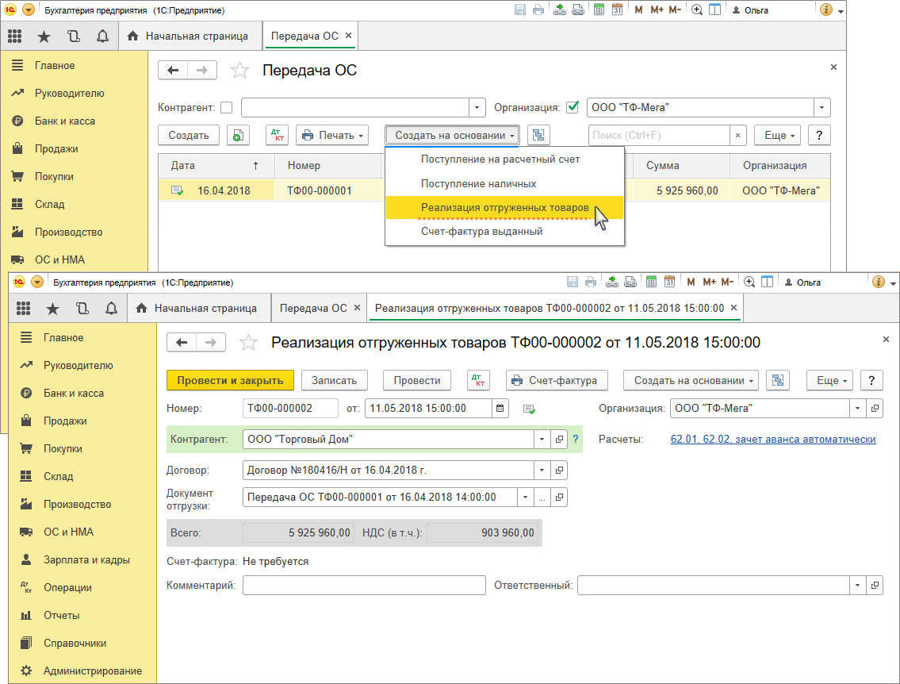Image resolution: width=900 pixels, height=684 pixels.
Task: Click Провести и закрыть button
Action: coord(230,380)
